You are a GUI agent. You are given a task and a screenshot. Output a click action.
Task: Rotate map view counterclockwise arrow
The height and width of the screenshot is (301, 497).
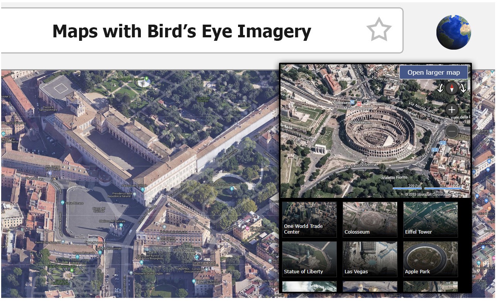(x=441, y=89)
